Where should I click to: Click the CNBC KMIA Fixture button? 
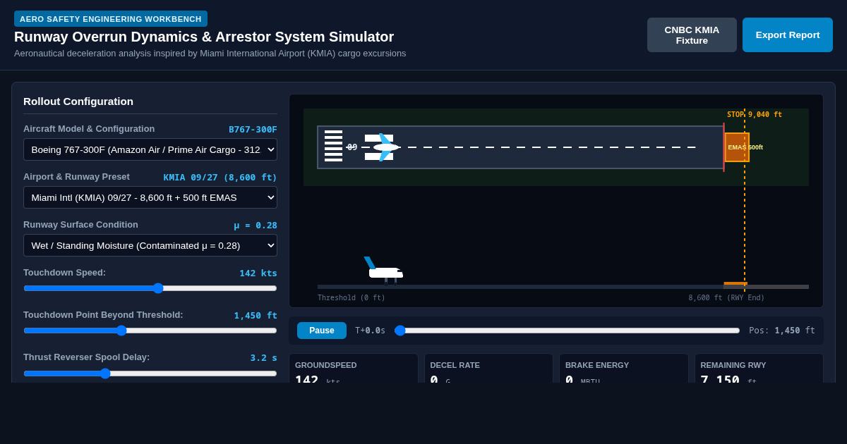coord(692,35)
